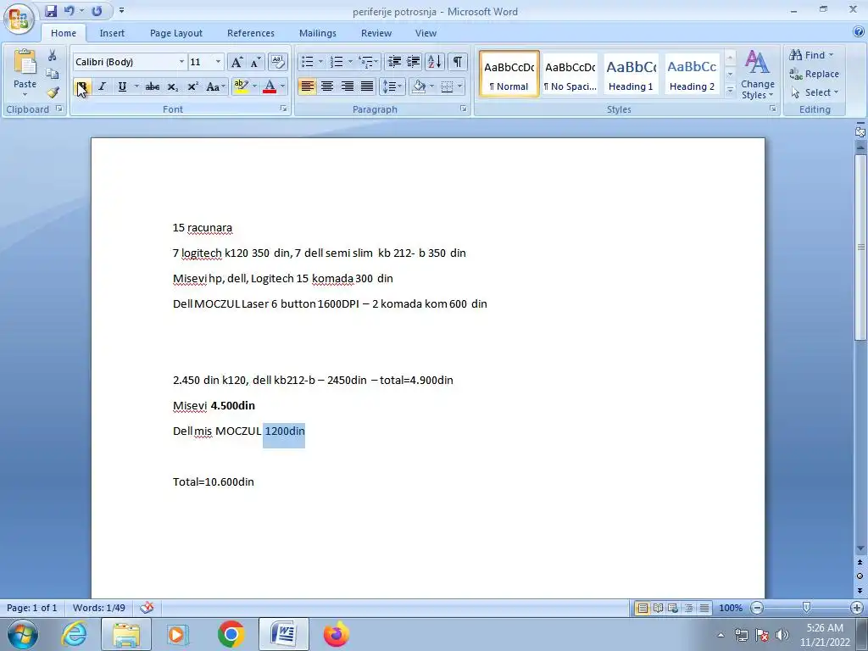Clear formatting from selection
The image size is (868, 651).
tap(277, 62)
